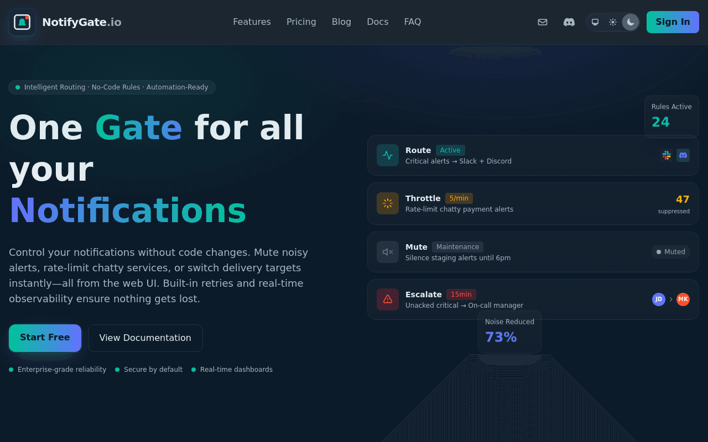
Task: Click the Rules Active 24 card
Action: [671, 117]
